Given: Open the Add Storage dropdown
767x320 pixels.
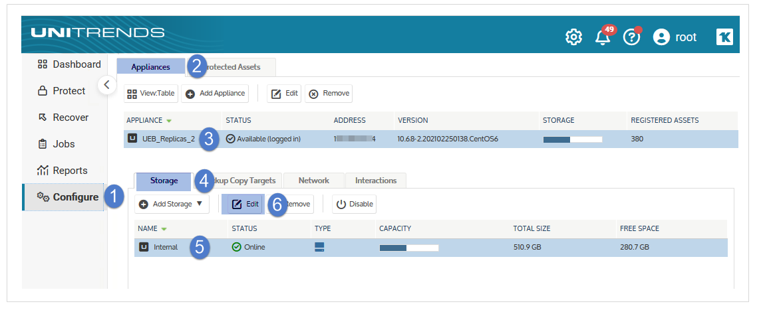Looking at the screenshot, I should pos(172,204).
